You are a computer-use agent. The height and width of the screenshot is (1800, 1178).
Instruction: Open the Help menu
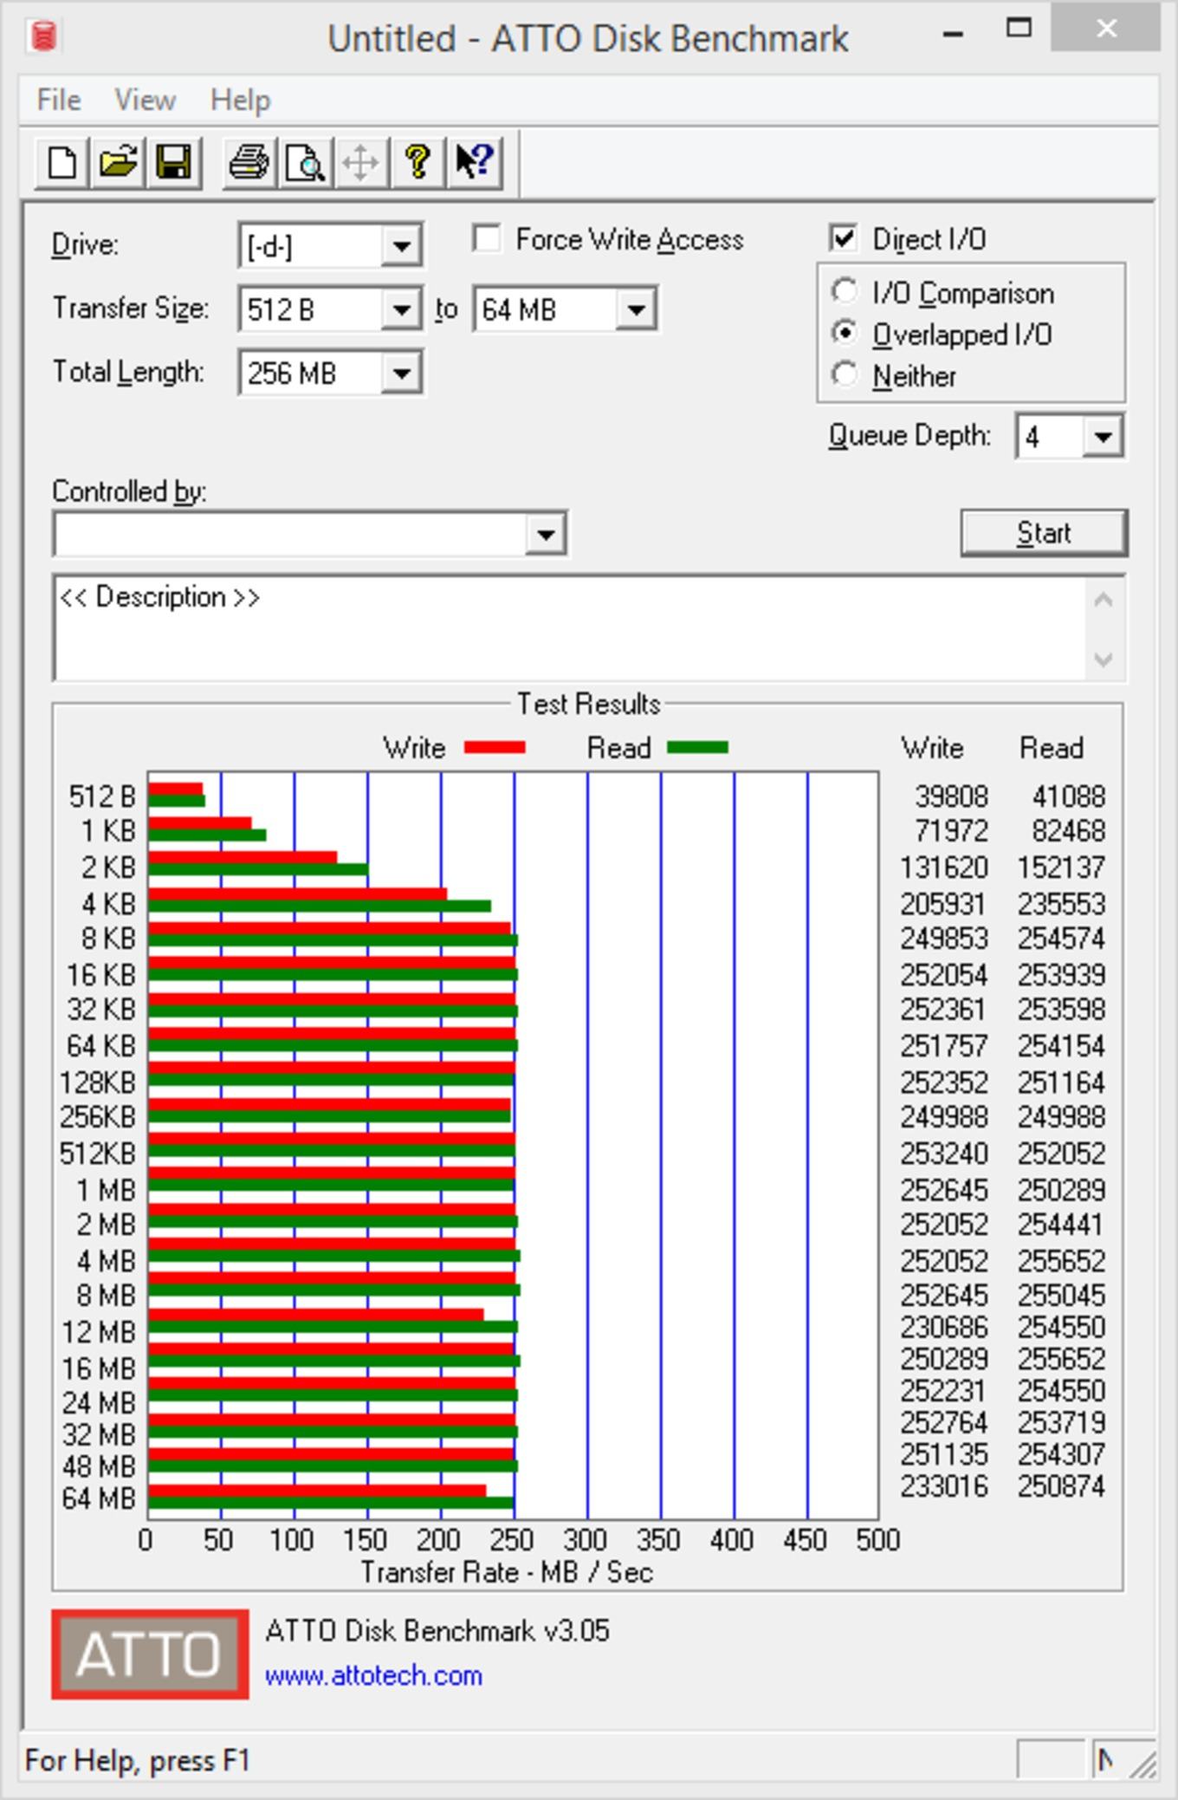(x=240, y=101)
